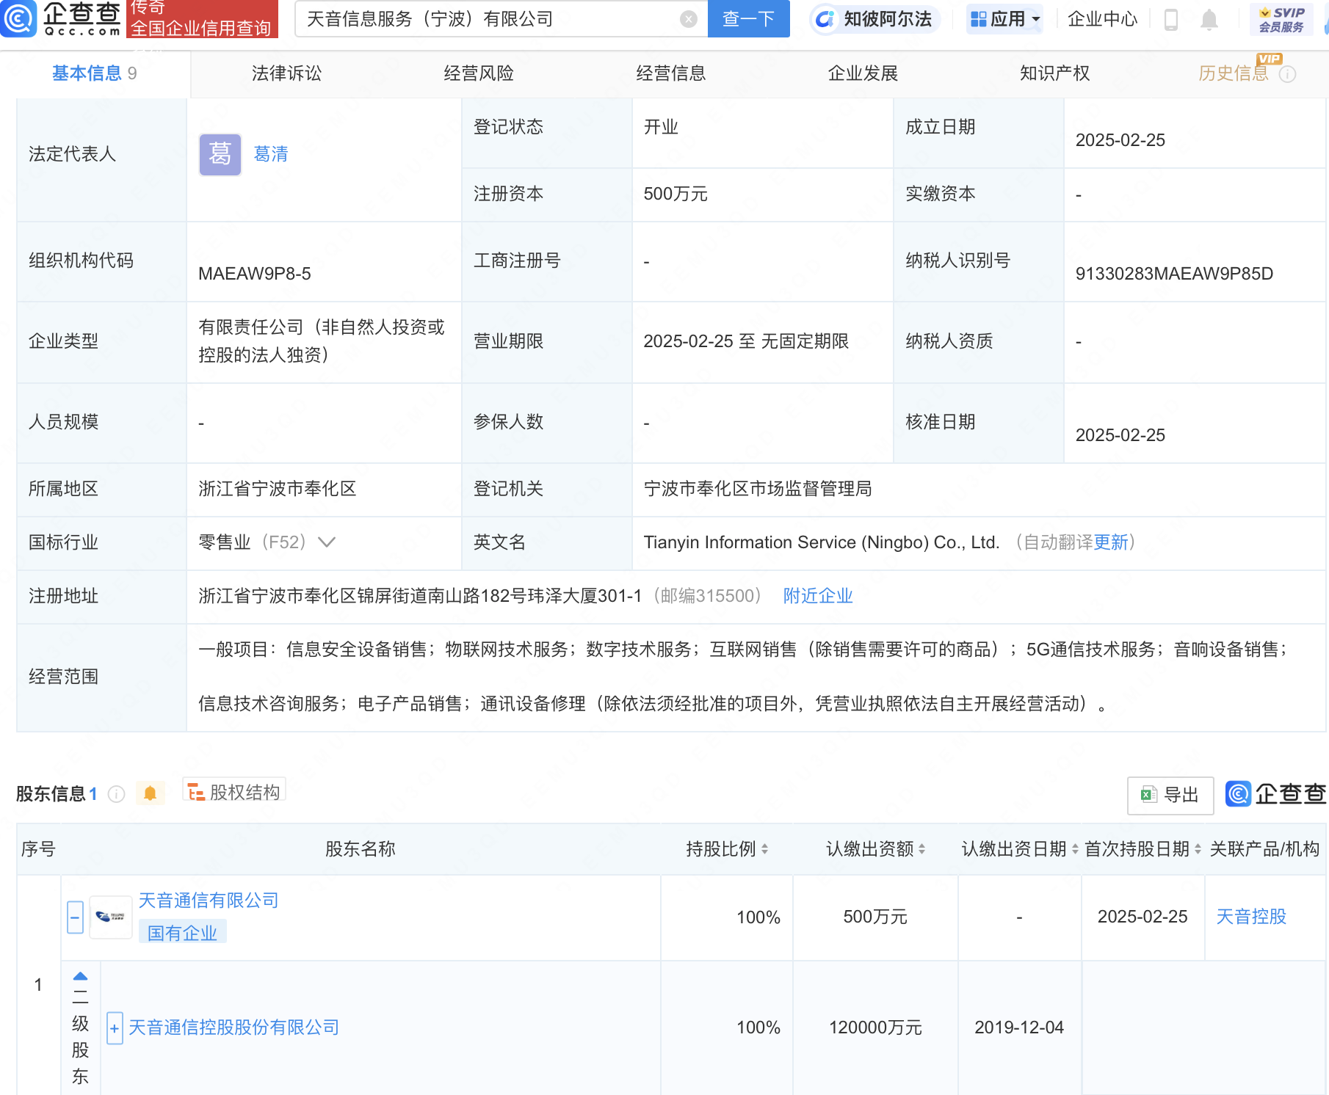Clear the search box text
Viewport: 1329px width, 1095px height.
pyautogui.click(x=688, y=19)
